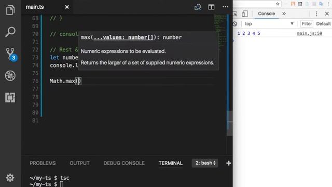Switch to the PROBLEMS panel tab

[x=43, y=163]
